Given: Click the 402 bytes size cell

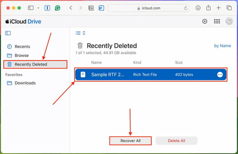Looking at the screenshot, I should point(184,75).
